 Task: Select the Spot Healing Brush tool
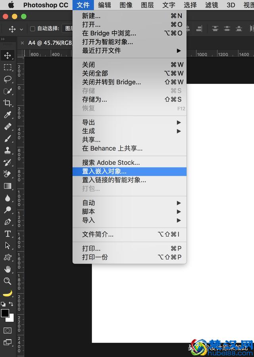[8, 126]
